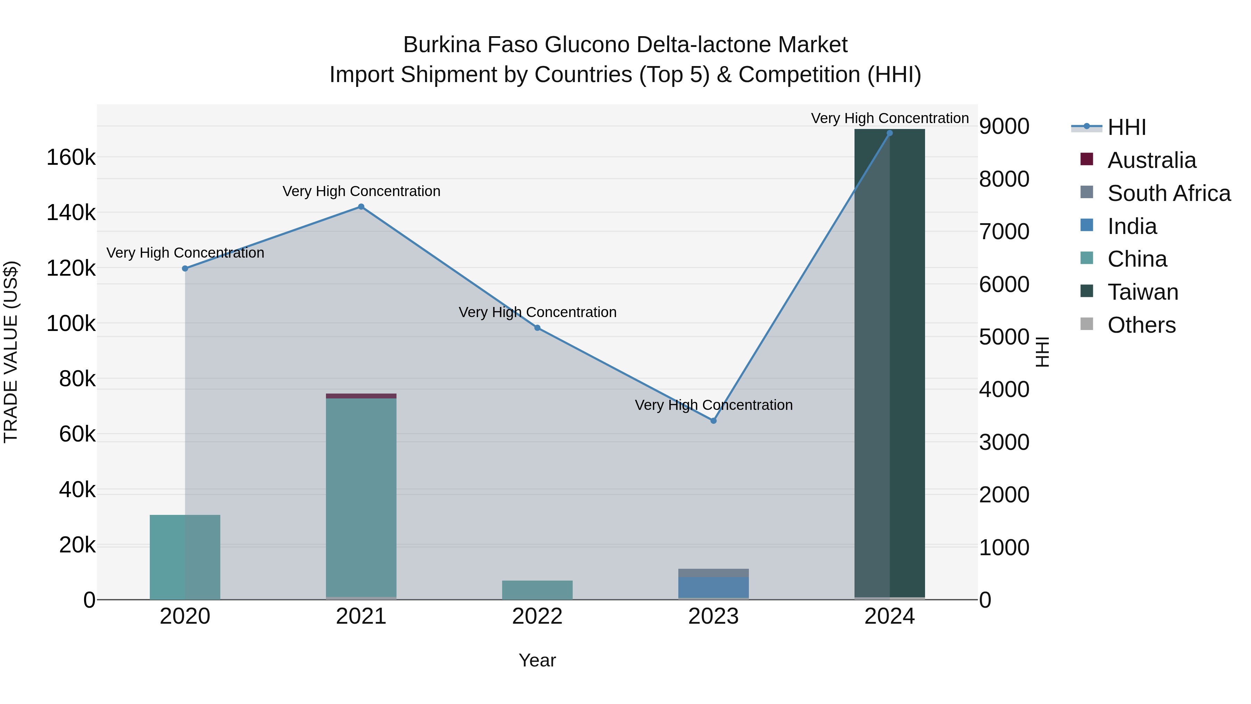Click the 2023 HHI data point
The width and height of the screenshot is (1251, 704).
[713, 421]
